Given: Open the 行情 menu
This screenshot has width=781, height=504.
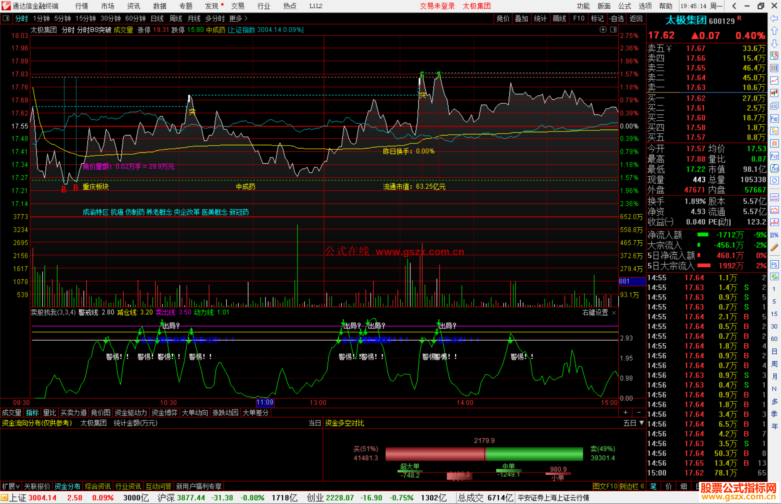Looking at the screenshot, I should [x=82, y=6].
